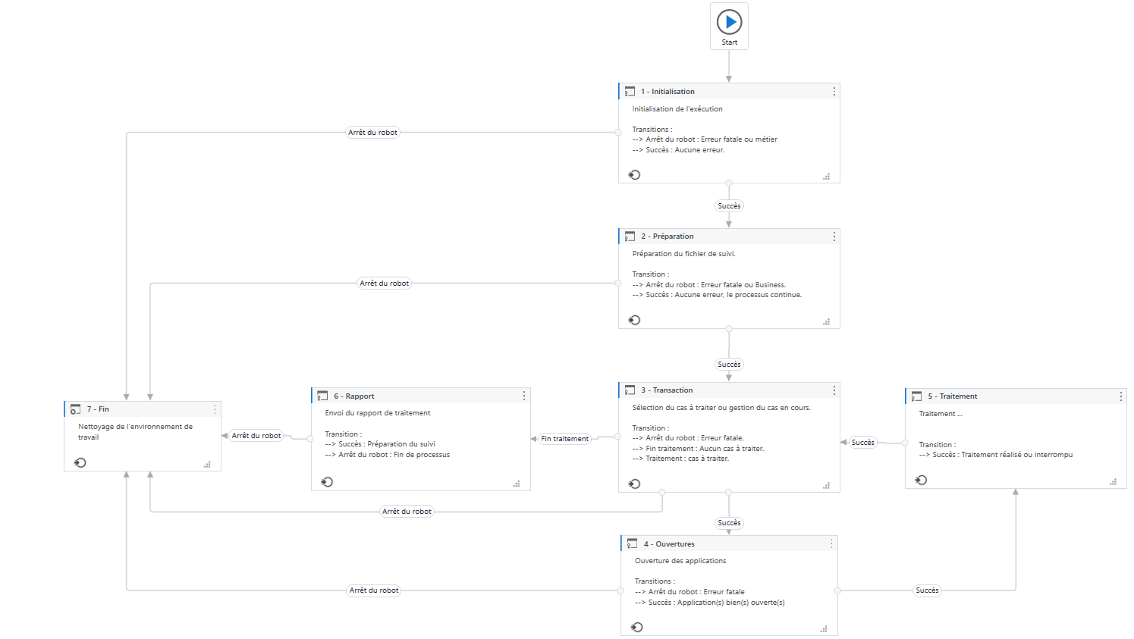Viewport: 1134px width, 639px height.
Task: Click the entry action icon in "2 - Préparation"
Action: (635, 320)
